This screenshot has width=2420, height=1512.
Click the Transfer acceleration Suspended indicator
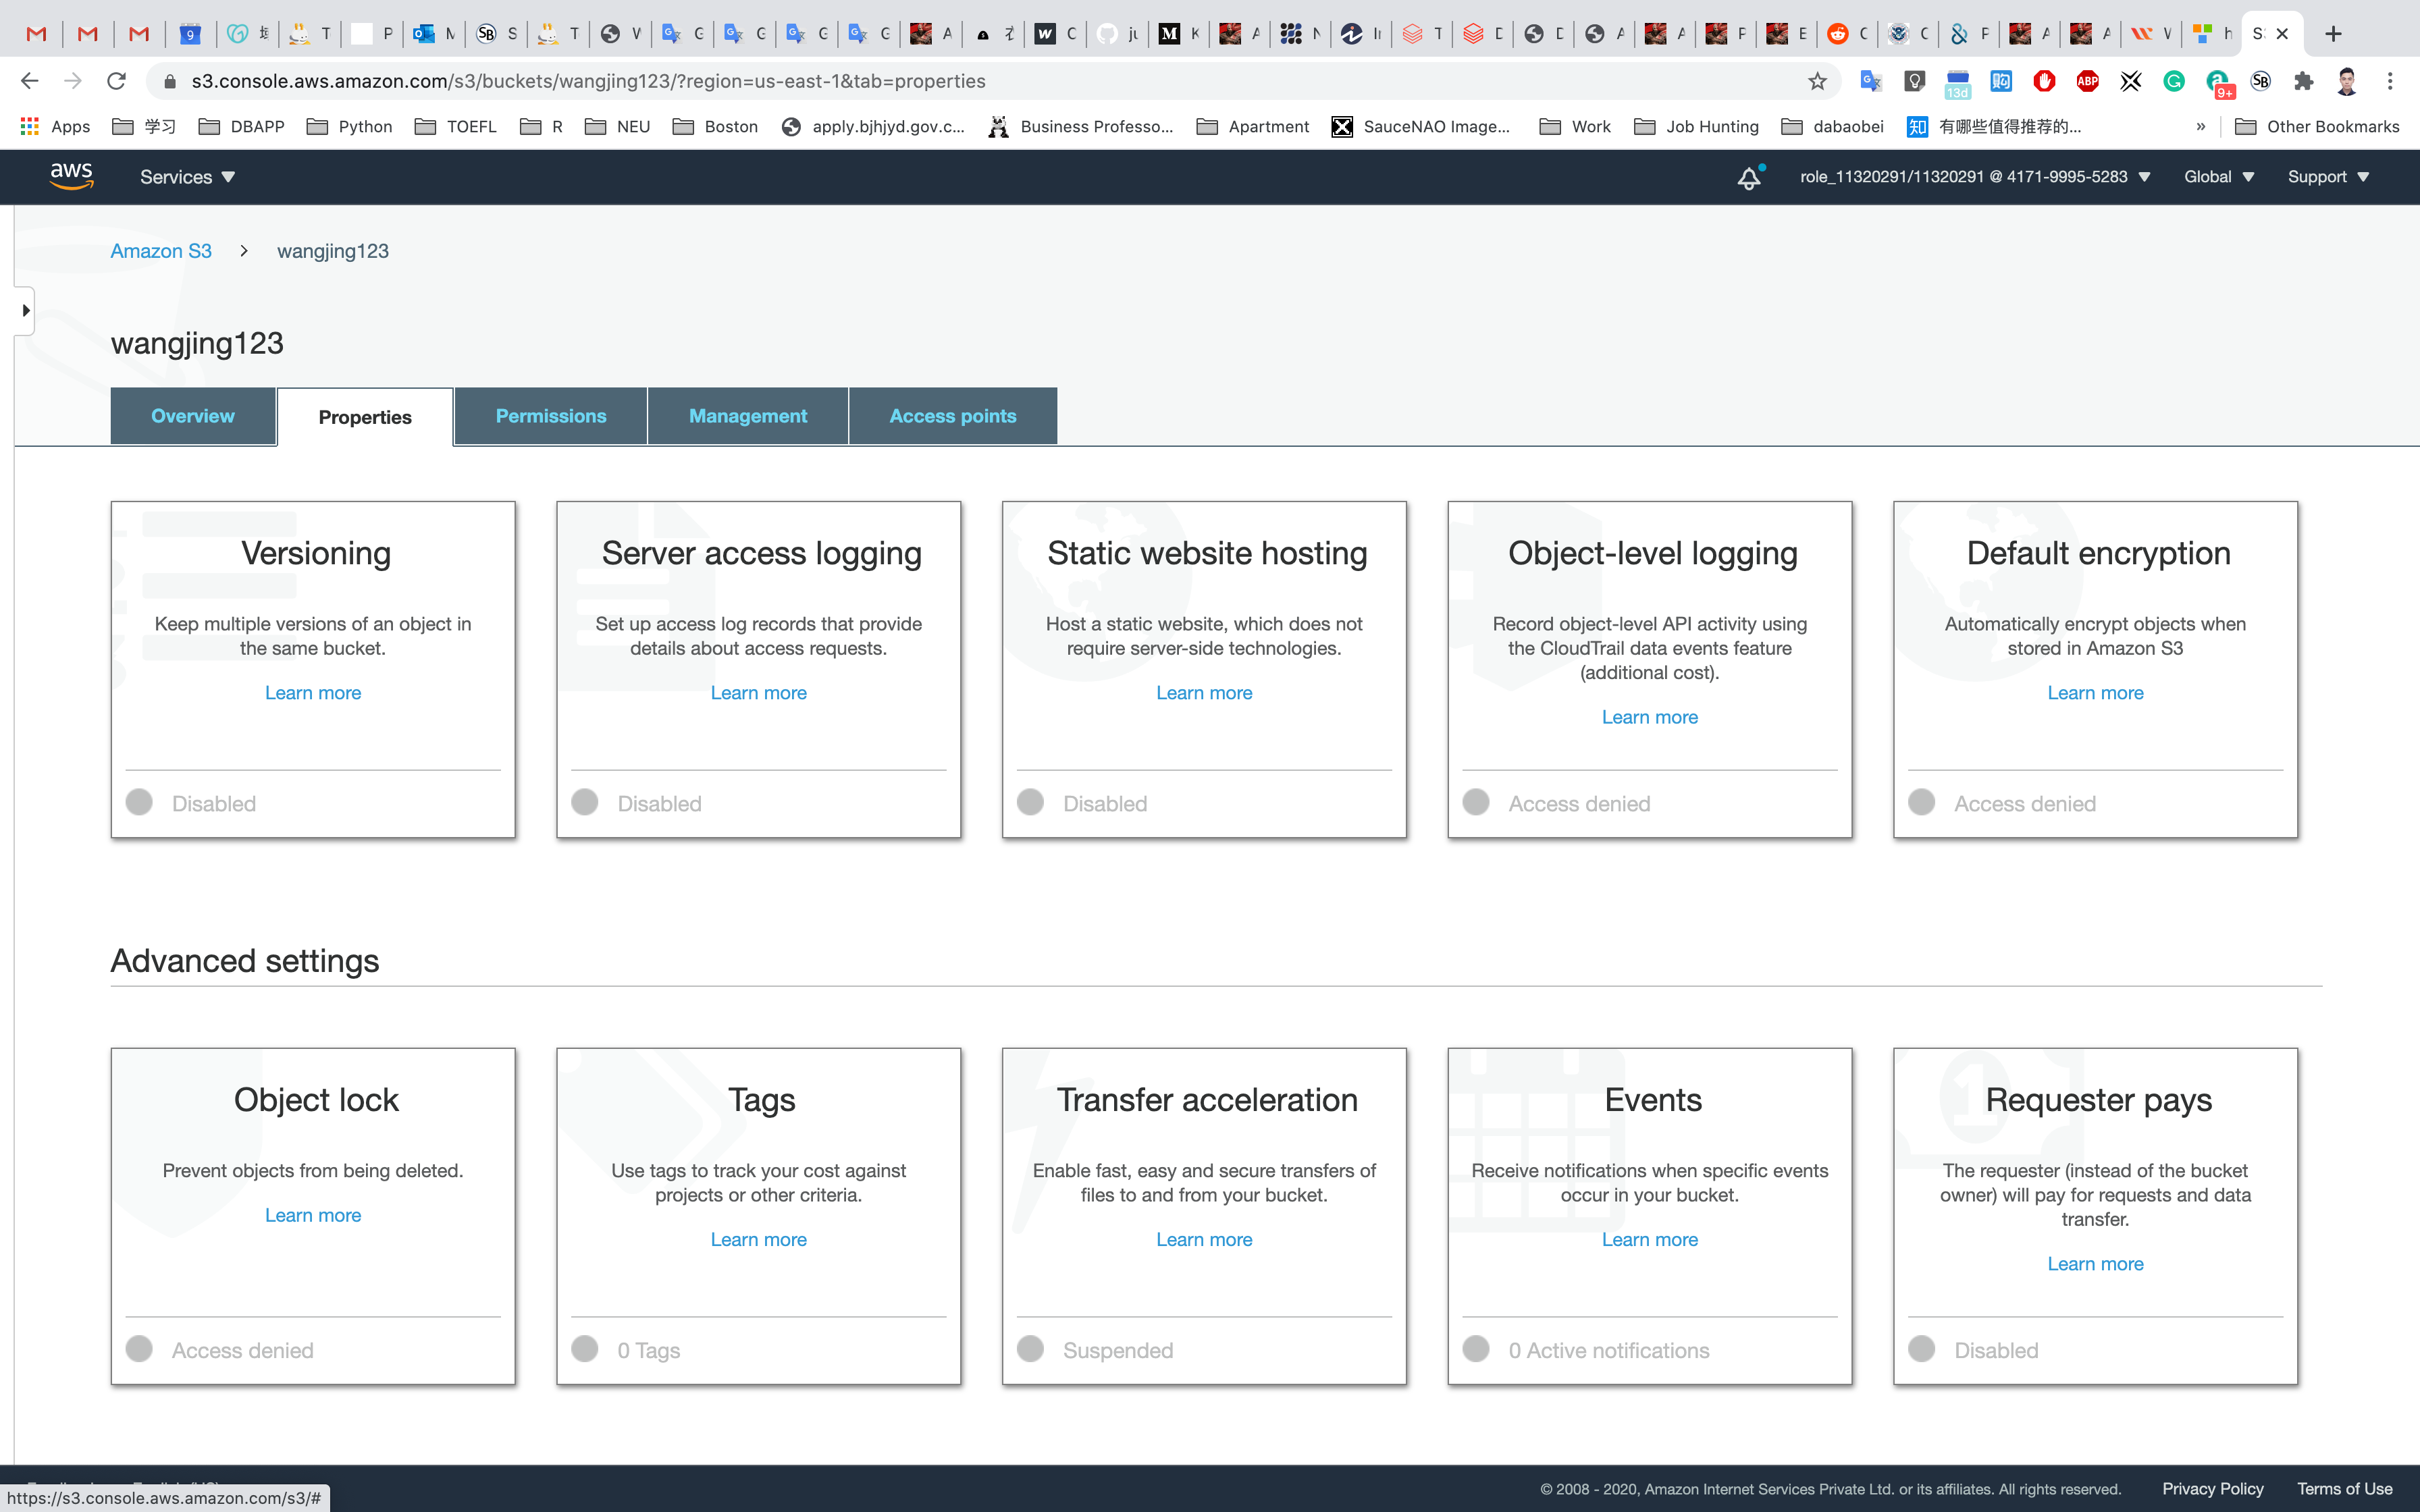1030,1349
